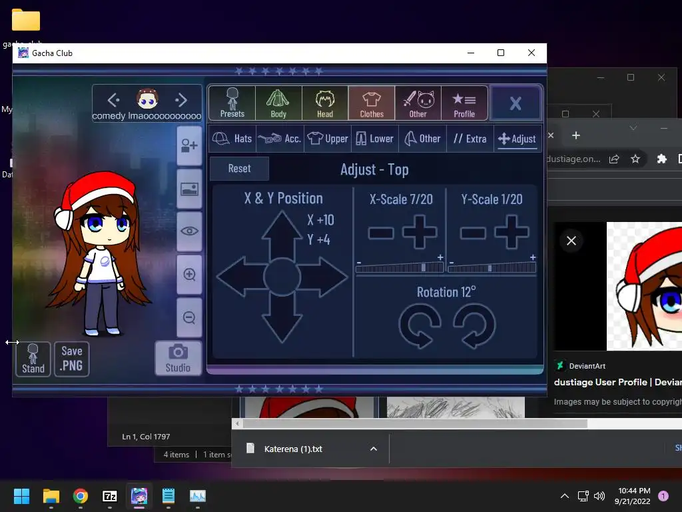Open a new tab in the browser
Screen dimensions: 682x512
click(576, 135)
